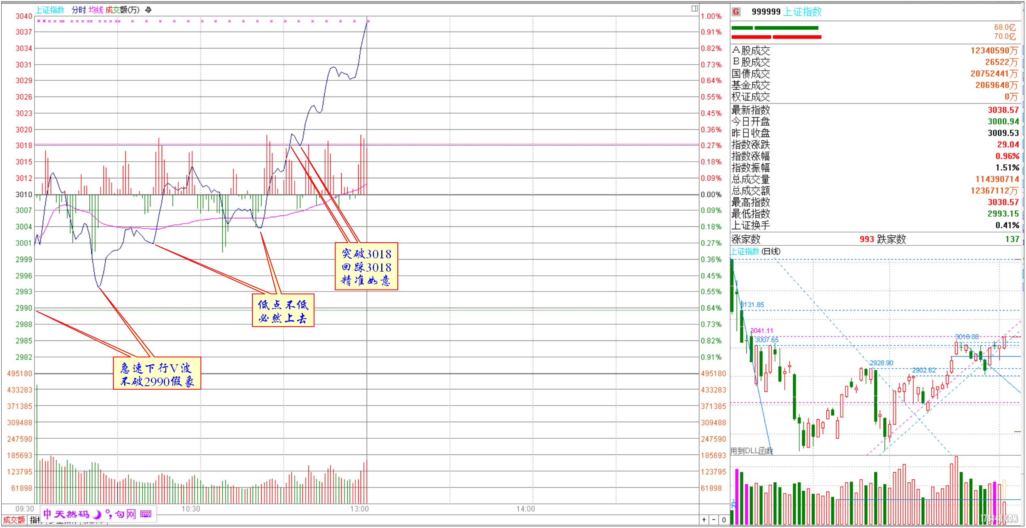Click the plus zoom button below the chart
The height and width of the screenshot is (528, 1026).
pyautogui.click(x=704, y=520)
